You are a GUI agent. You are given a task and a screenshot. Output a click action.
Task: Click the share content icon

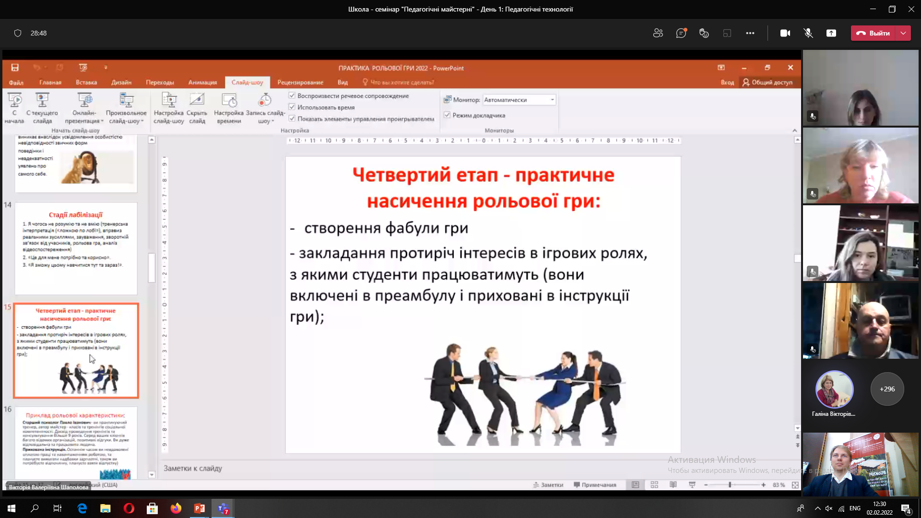[x=831, y=33]
